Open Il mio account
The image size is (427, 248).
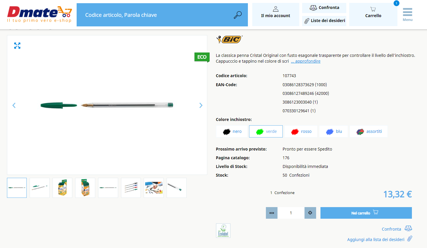pyautogui.click(x=275, y=15)
